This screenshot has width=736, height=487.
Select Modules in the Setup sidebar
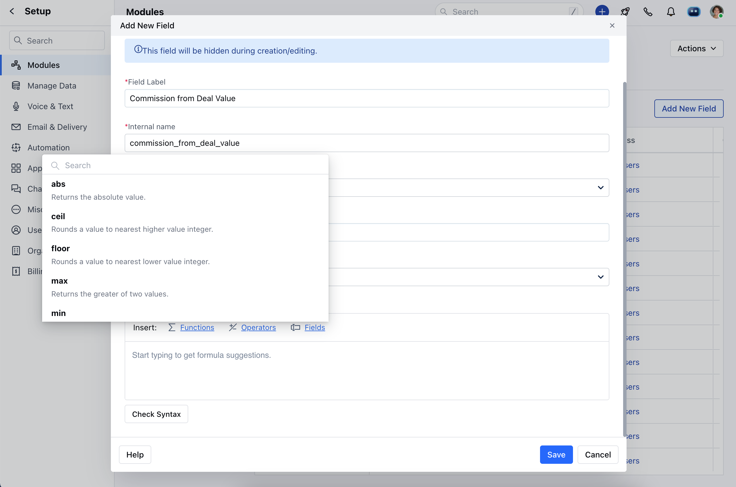[44, 65]
